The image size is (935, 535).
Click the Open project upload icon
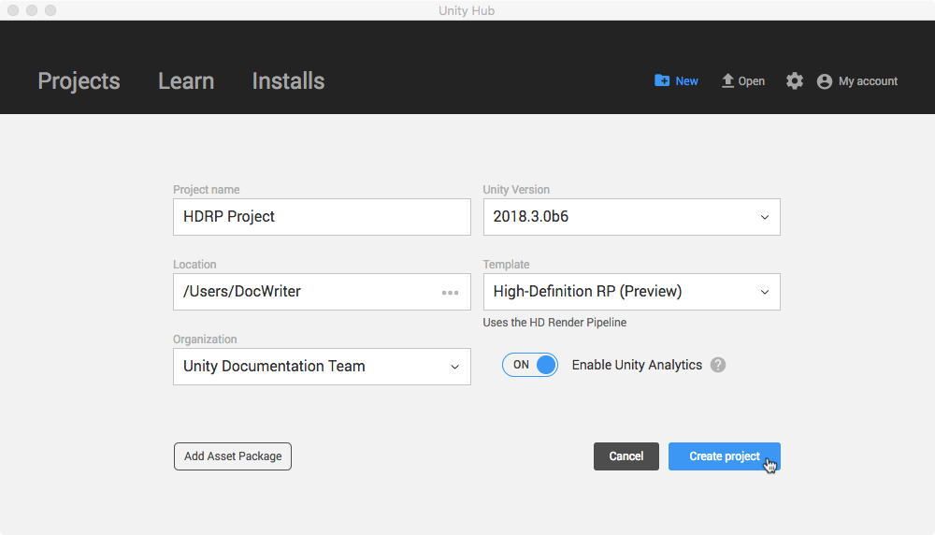point(727,81)
